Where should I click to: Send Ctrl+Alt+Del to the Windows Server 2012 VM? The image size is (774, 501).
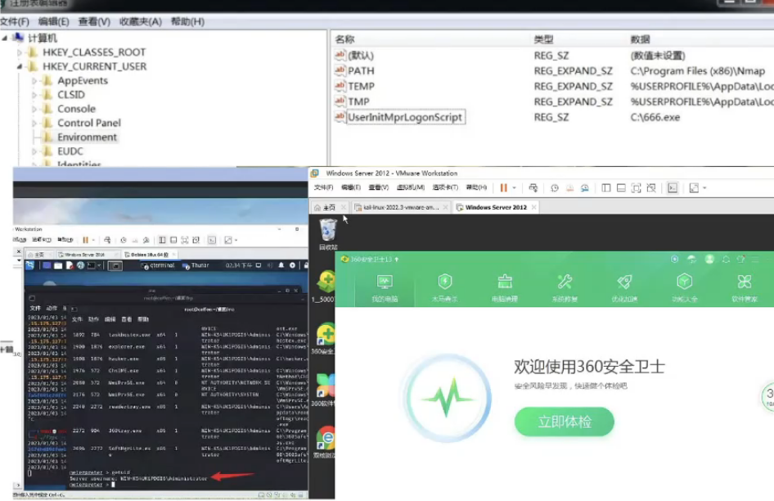click(x=533, y=187)
